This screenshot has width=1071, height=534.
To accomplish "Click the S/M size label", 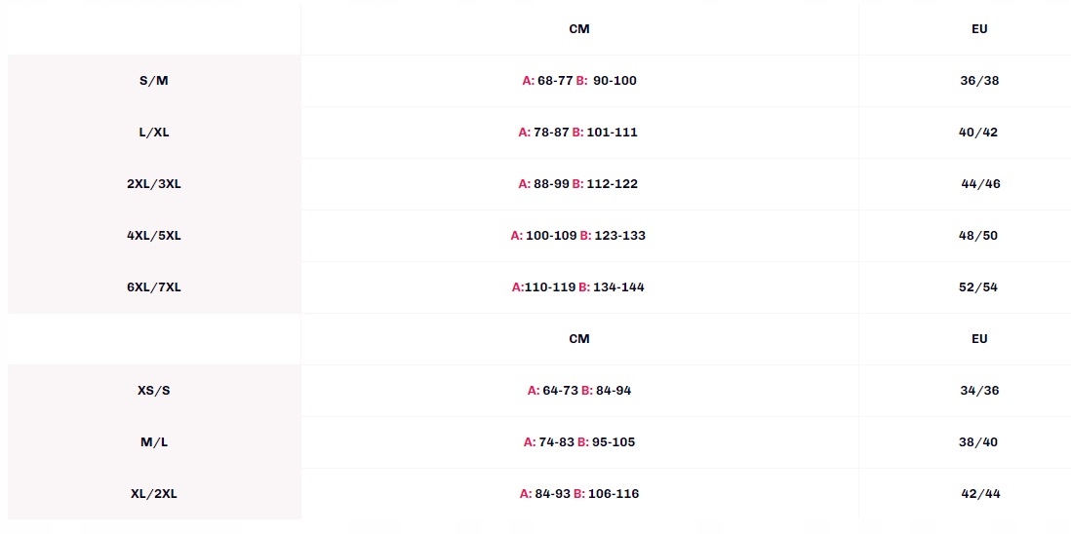I will pyautogui.click(x=154, y=81).
